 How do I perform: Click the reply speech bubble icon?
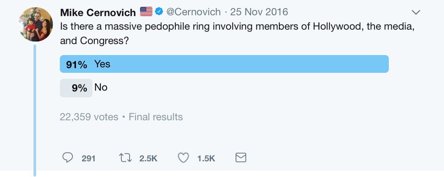click(x=67, y=158)
